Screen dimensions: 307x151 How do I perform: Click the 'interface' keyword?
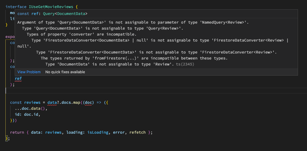tap(16, 7)
